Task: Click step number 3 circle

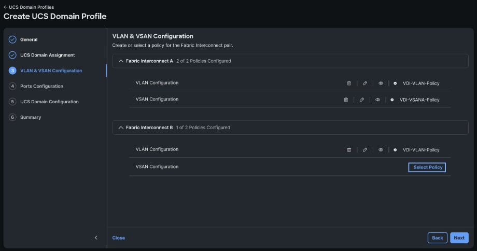Action: tap(12, 71)
